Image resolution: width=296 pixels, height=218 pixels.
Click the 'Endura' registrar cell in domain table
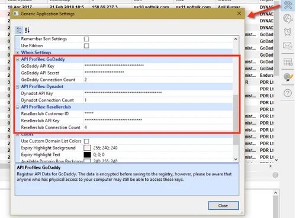click(266, 75)
